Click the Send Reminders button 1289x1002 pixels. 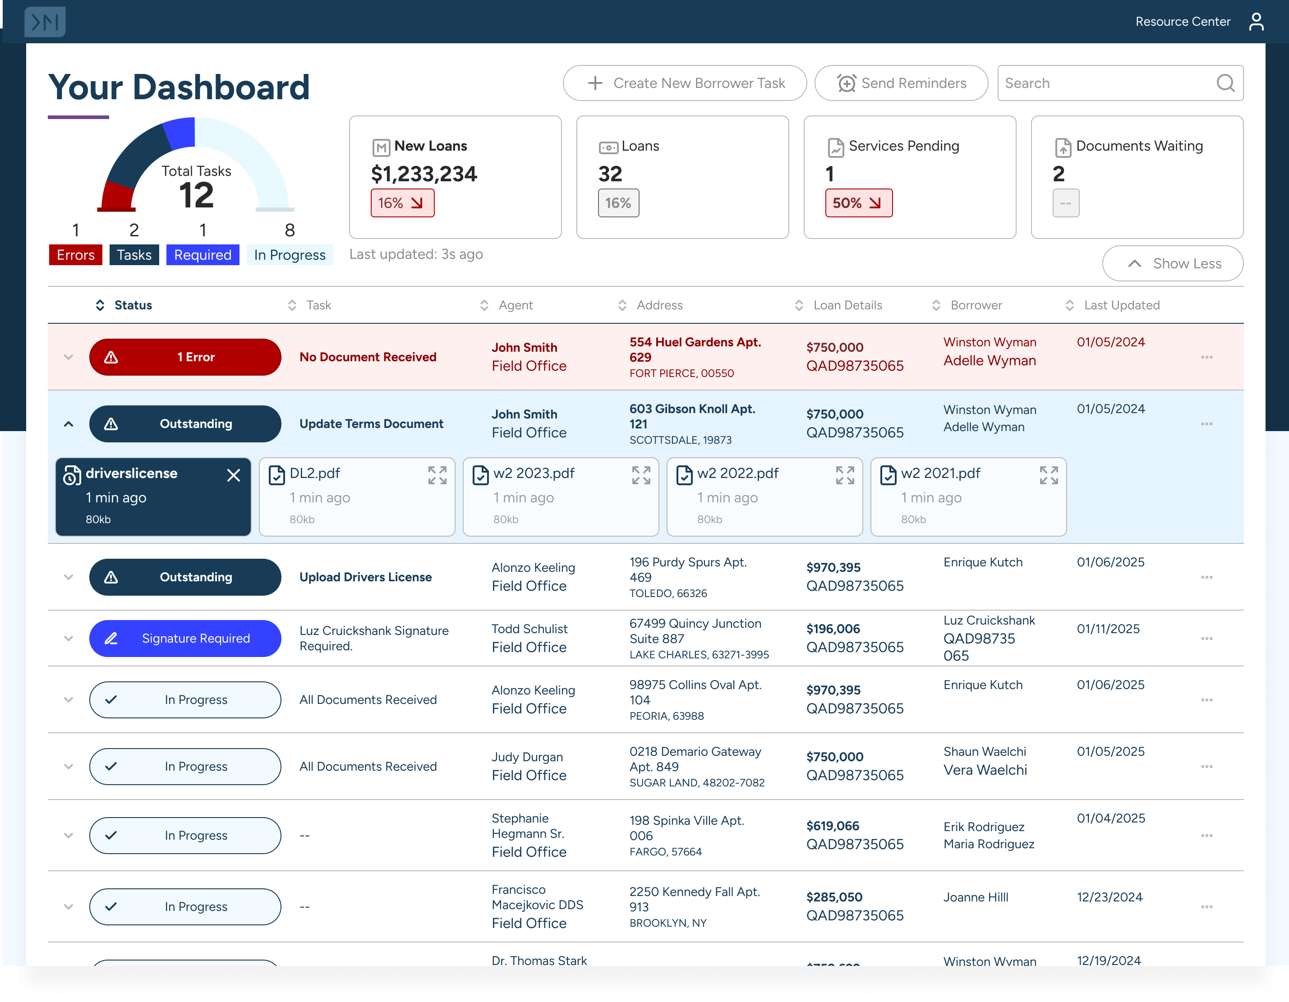coord(901,83)
